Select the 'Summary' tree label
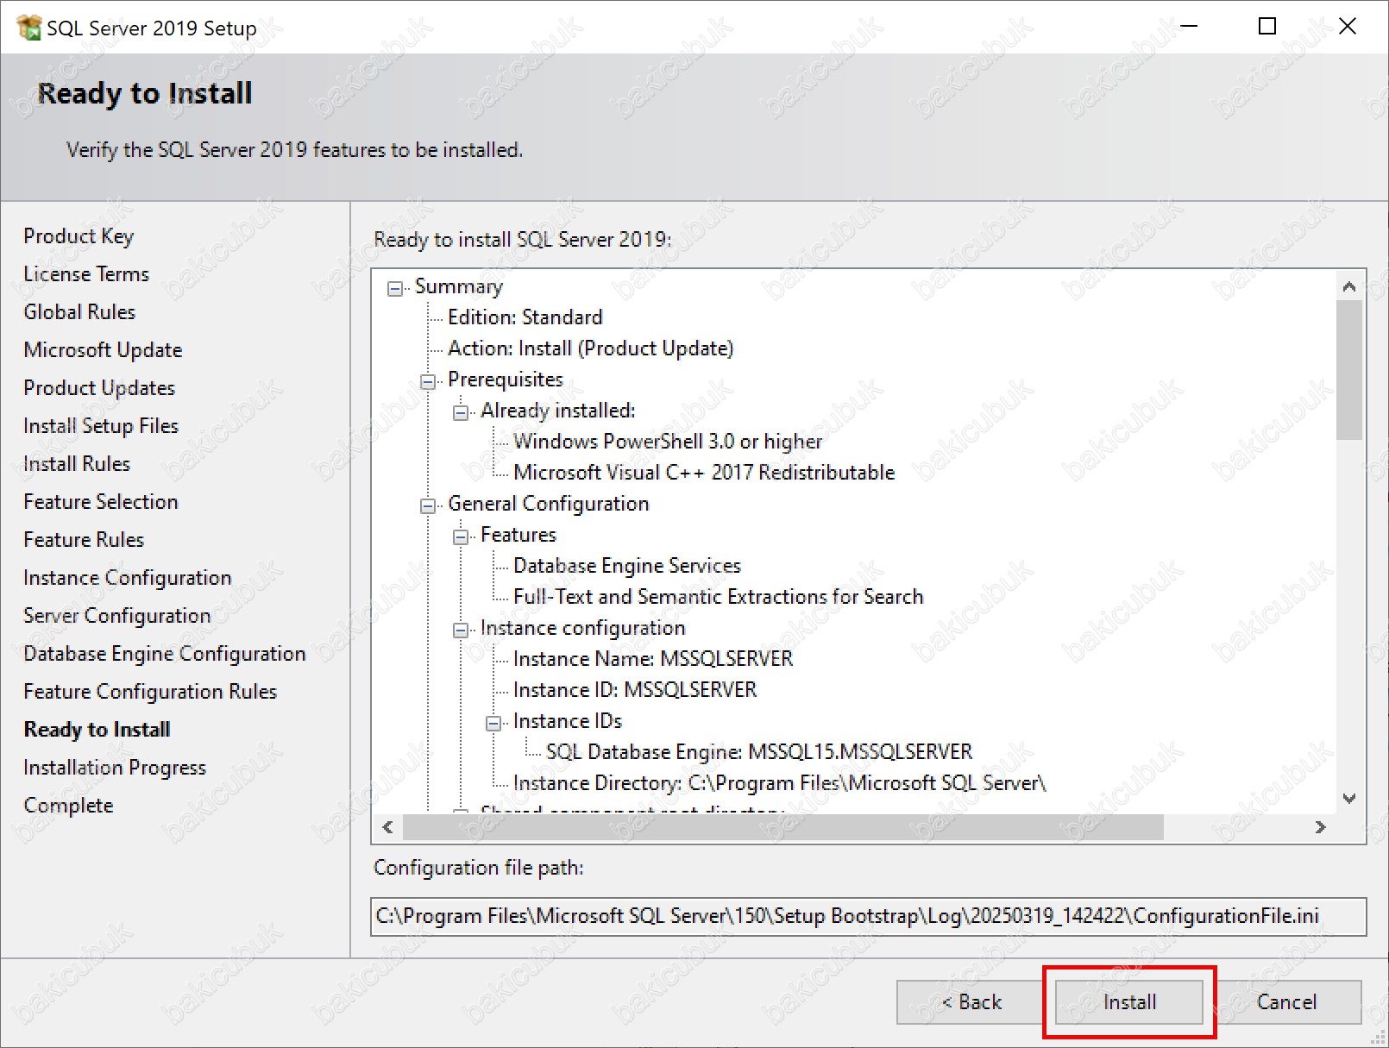The width and height of the screenshot is (1389, 1048). (459, 286)
